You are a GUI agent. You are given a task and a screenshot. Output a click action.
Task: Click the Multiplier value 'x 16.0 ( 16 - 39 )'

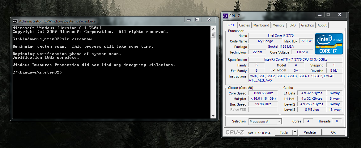coord(263,98)
